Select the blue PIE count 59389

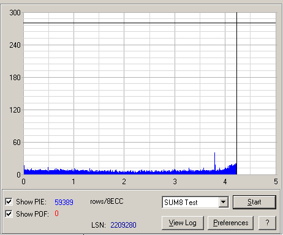click(64, 202)
